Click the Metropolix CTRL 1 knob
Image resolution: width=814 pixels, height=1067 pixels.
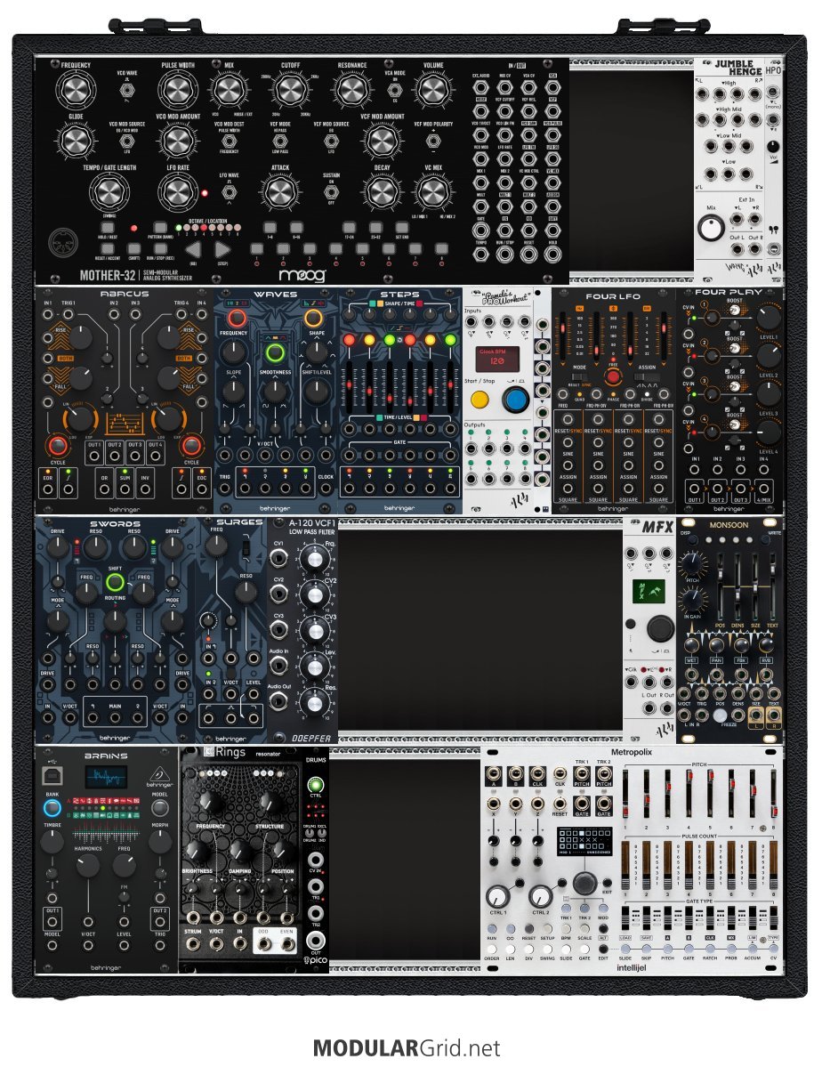498,896
